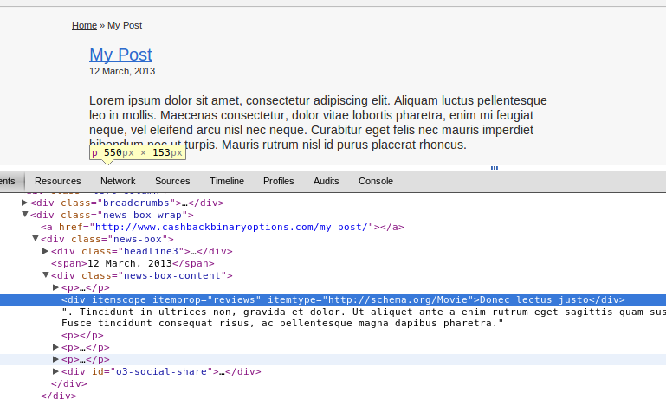
Task: Expand the breadcrumbs div node
Action: (24, 203)
